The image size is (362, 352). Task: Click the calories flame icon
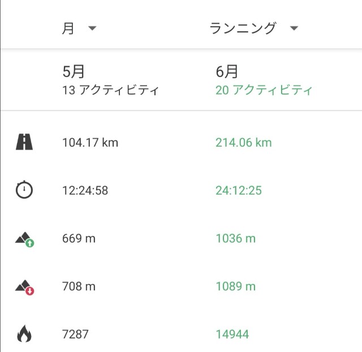24,333
